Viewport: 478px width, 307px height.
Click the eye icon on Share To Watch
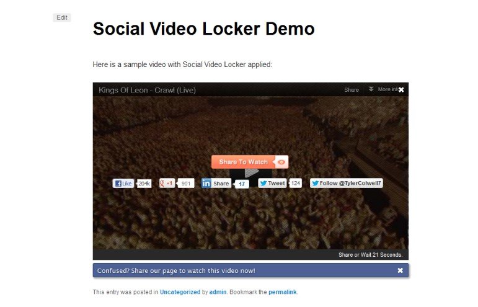pyautogui.click(x=281, y=162)
